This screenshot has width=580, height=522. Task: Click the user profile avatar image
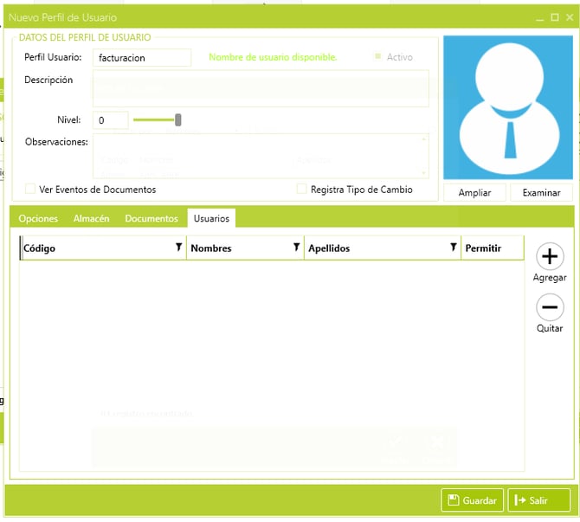coord(508,107)
